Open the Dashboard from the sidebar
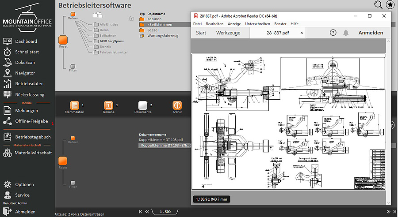Viewport: 398px width, 217px height. tap(26, 41)
